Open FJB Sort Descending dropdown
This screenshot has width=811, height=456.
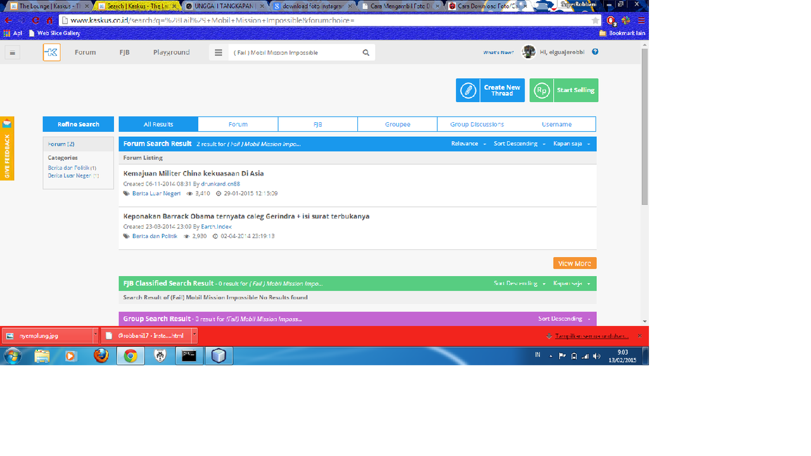(520, 283)
